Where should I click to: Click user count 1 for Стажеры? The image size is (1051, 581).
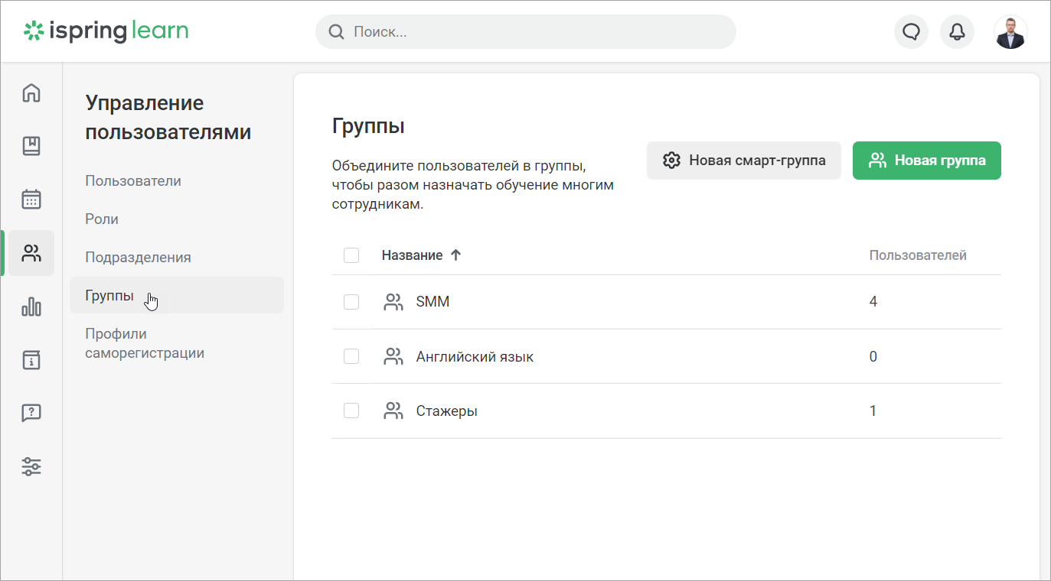(873, 411)
